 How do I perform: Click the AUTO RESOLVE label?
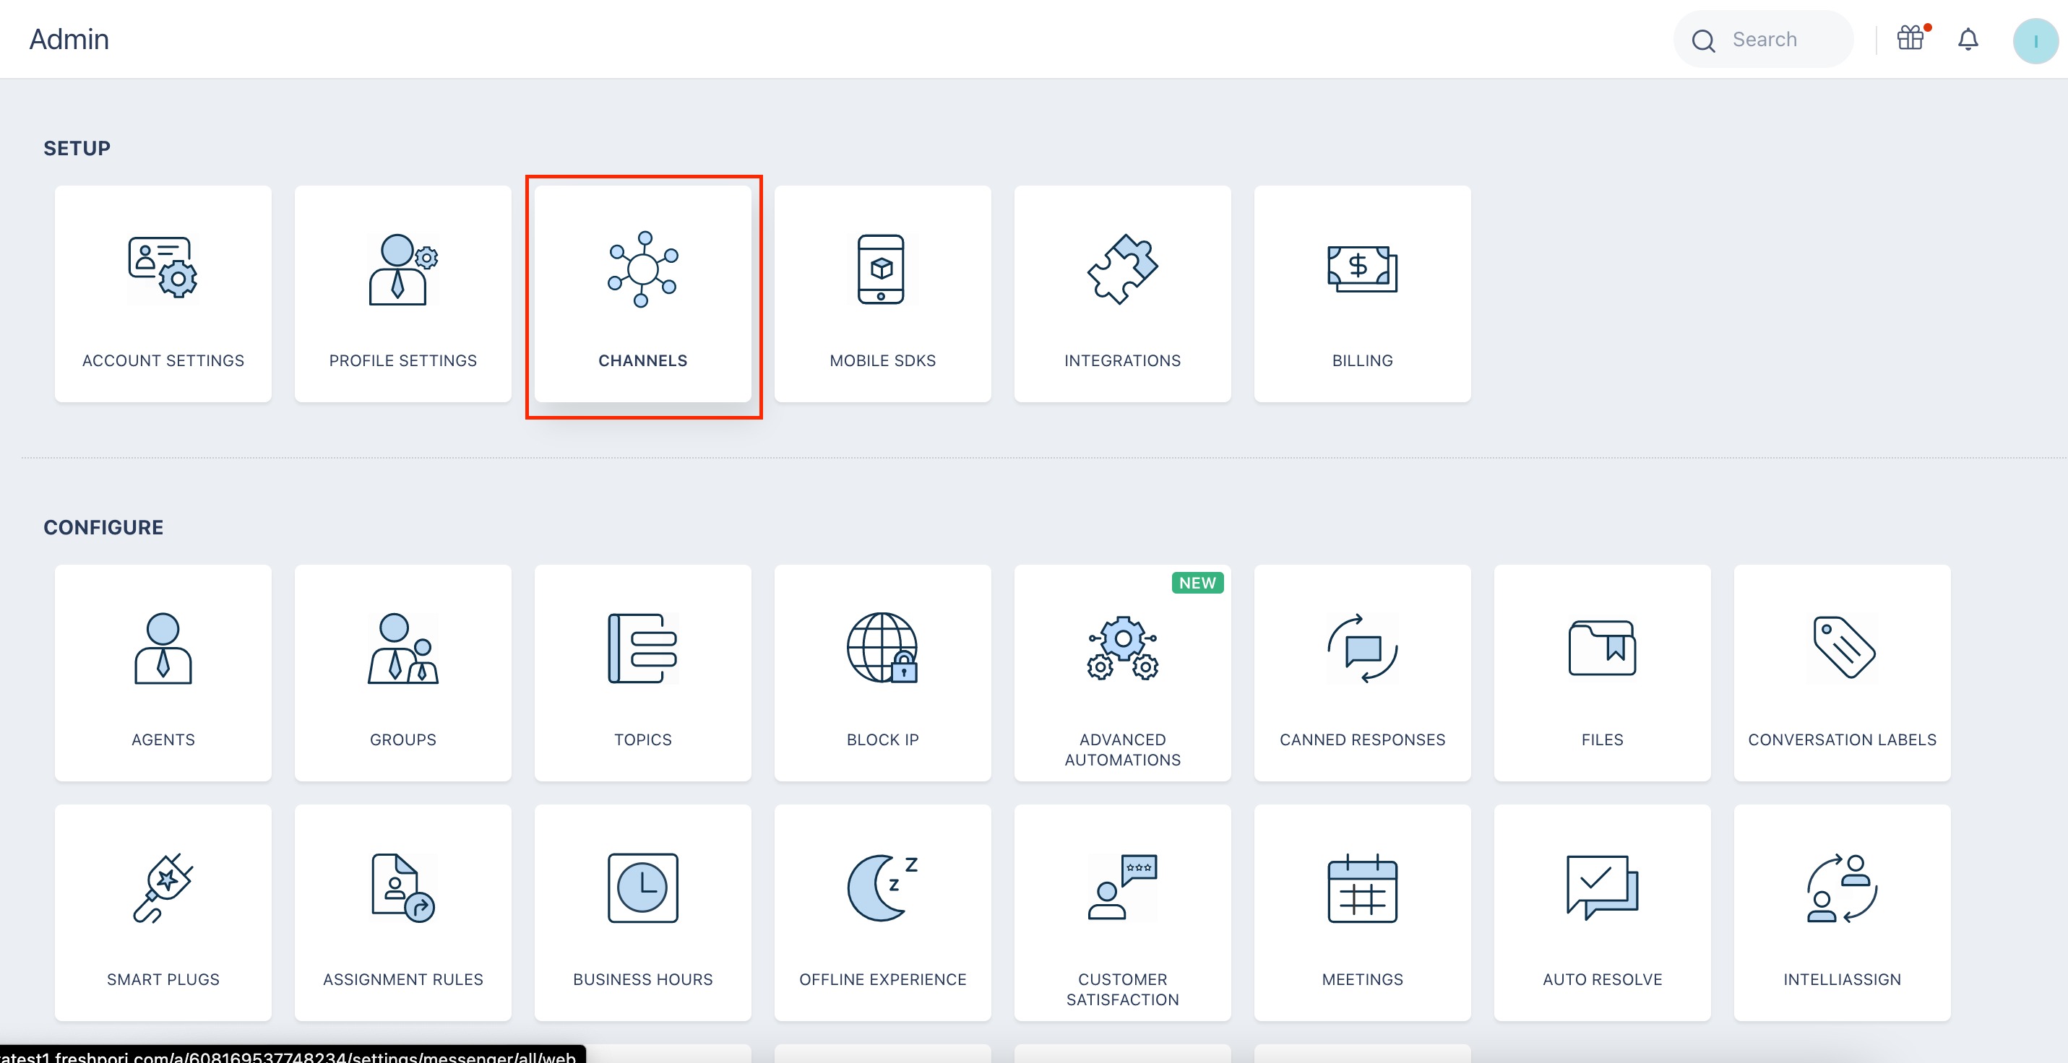pos(1603,979)
